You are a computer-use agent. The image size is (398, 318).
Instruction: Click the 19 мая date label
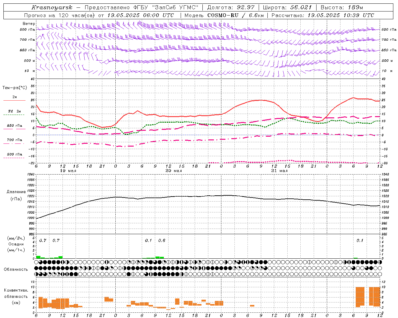point(68,171)
